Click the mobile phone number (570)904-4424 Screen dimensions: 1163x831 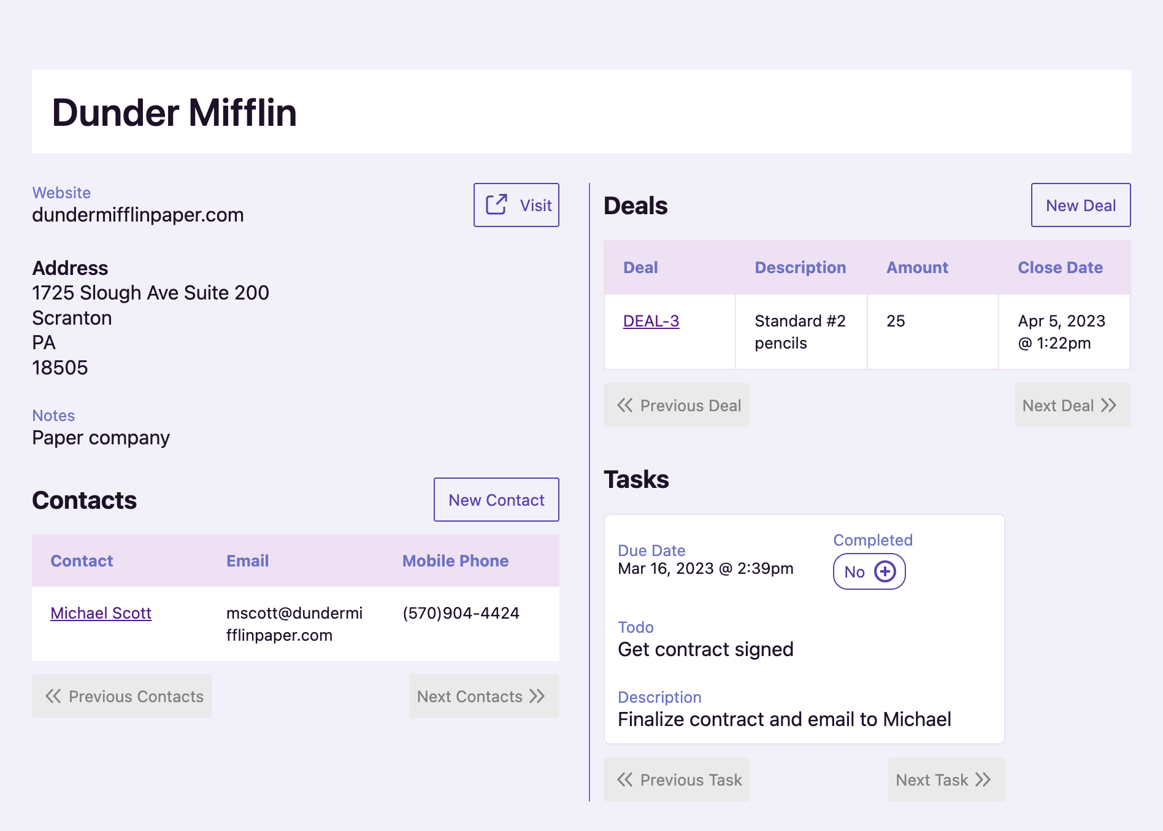coord(461,613)
